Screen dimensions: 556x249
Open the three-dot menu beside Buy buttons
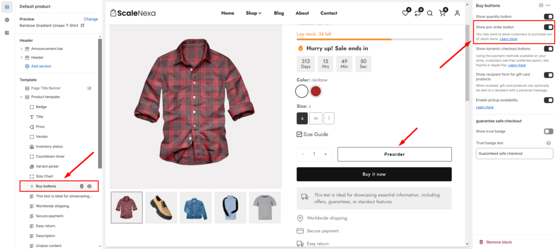point(548,5)
